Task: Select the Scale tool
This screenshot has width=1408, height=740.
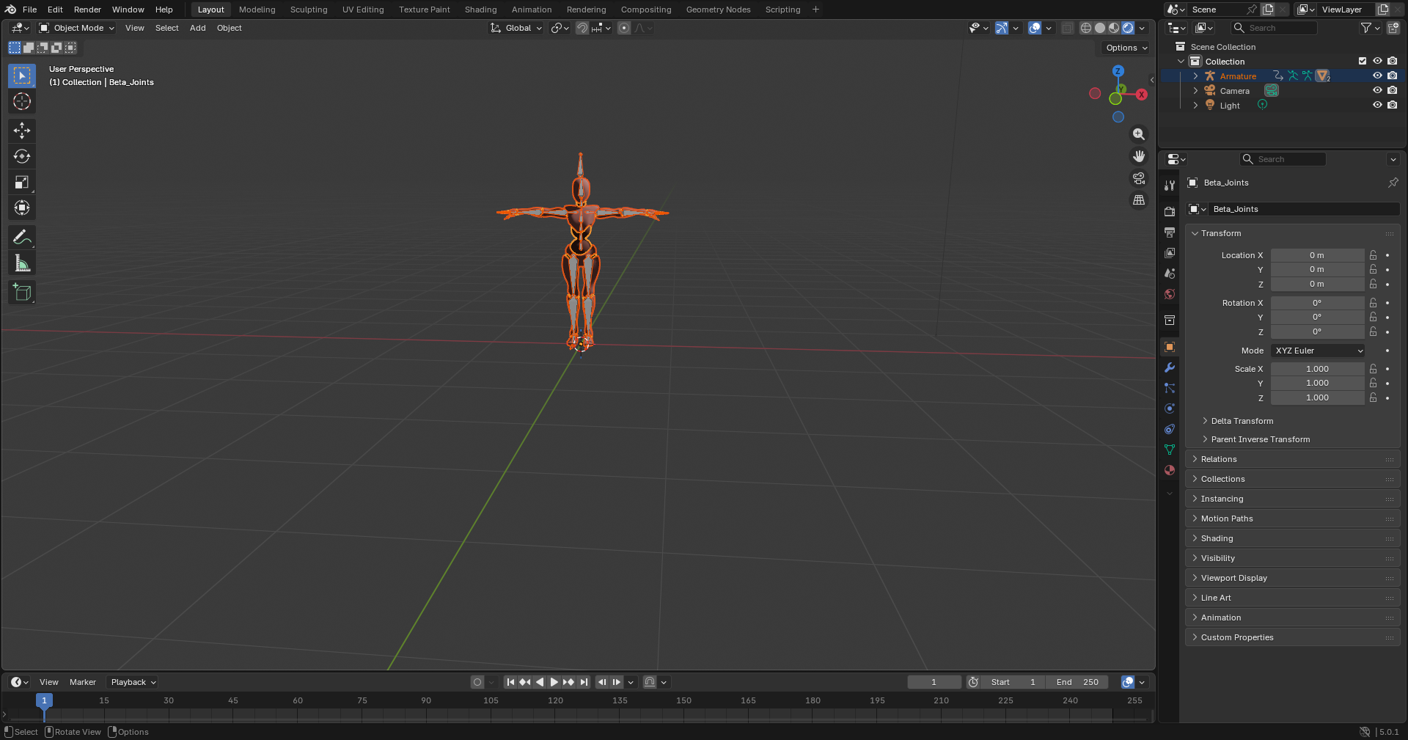Action: tap(22, 182)
